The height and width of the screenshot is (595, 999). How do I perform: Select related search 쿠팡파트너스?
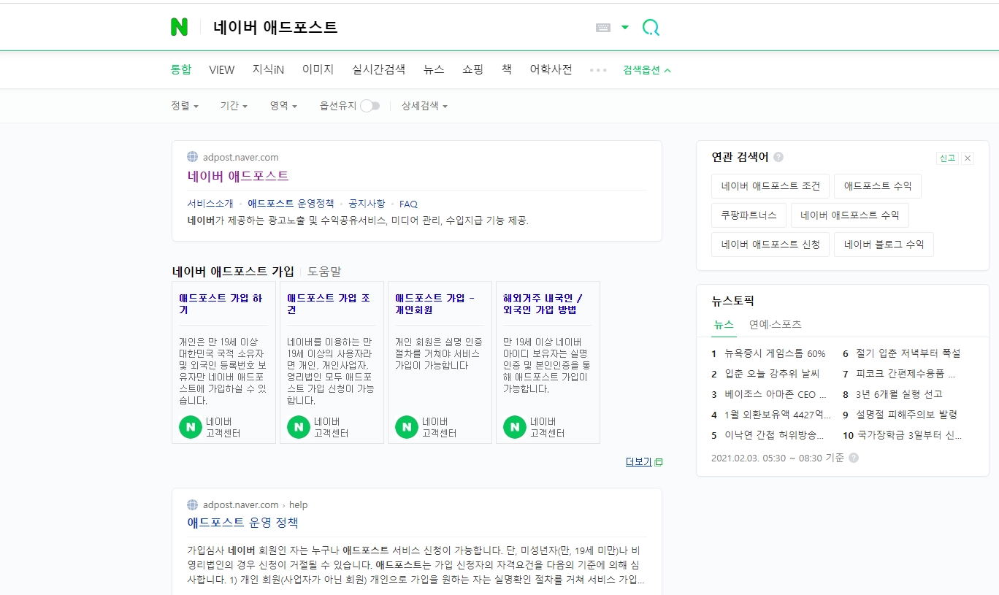point(749,215)
